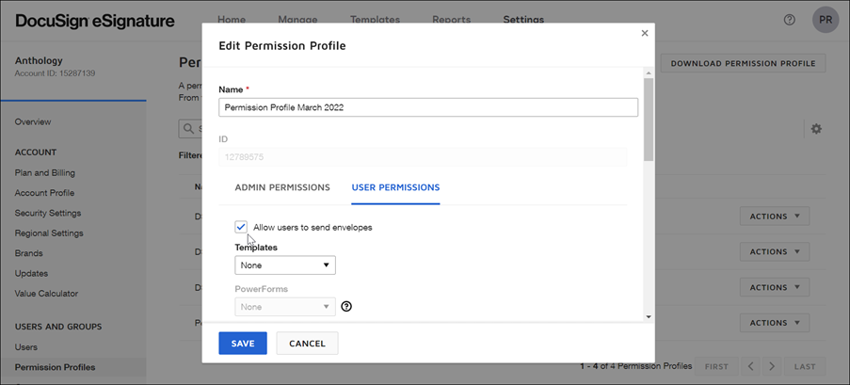Click into the Name input field
This screenshot has height=385, width=850.
coord(428,107)
